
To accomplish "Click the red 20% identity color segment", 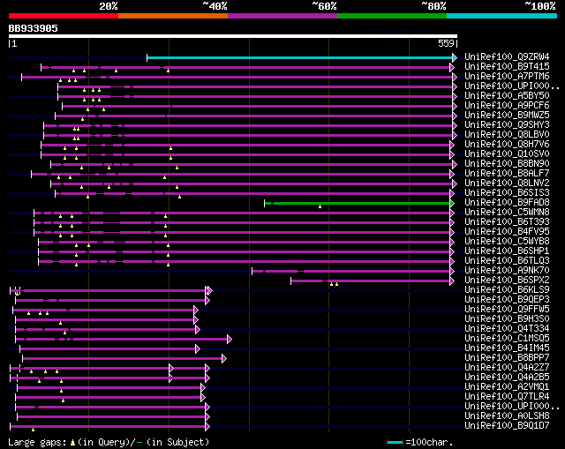I will coord(64,16).
